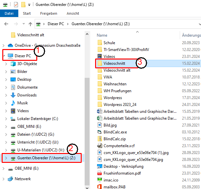This screenshot has height=189, width=201.
Task: Click the 3D-Objekte cube icon
Action: click(x=13, y=64)
